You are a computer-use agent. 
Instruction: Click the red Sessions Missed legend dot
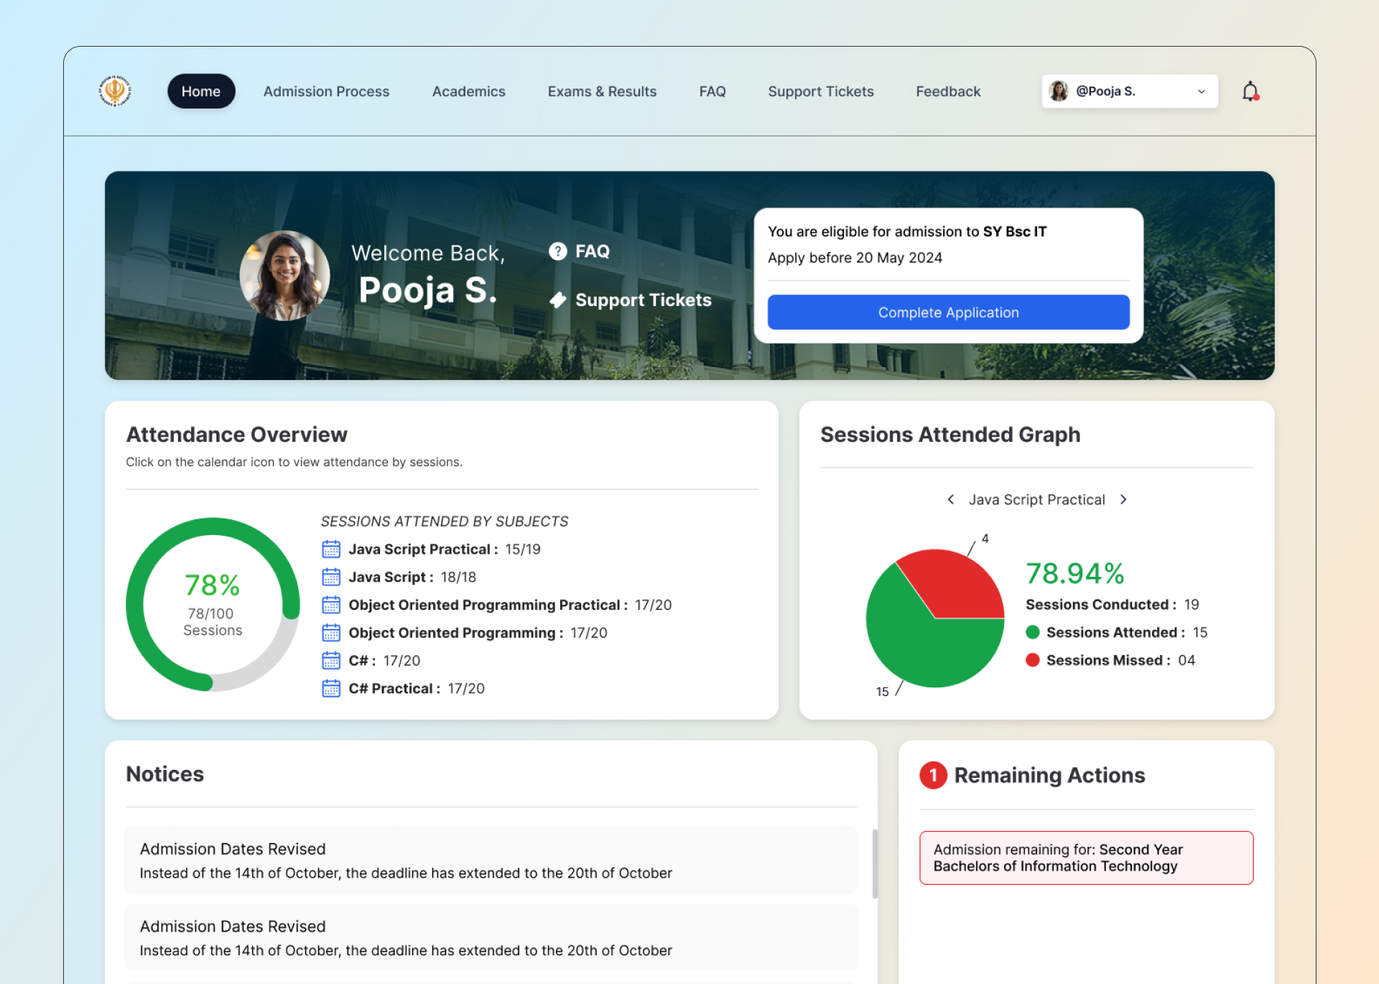[1033, 660]
